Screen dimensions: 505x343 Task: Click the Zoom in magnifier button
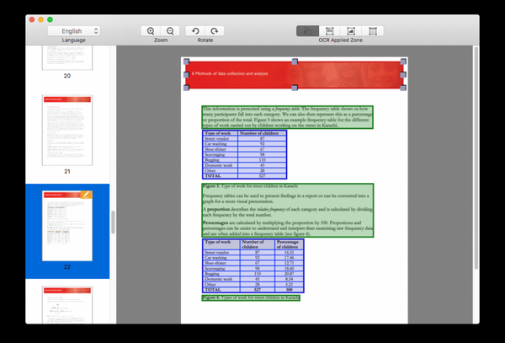(151, 31)
